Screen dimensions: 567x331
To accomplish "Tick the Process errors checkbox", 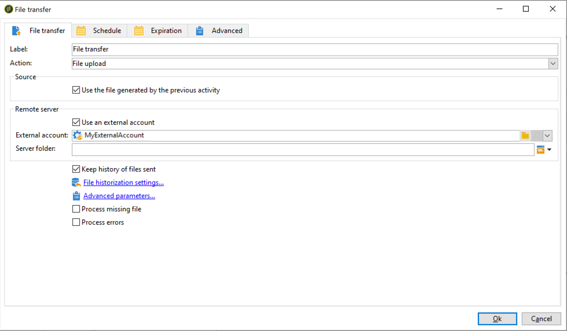I will (x=76, y=222).
